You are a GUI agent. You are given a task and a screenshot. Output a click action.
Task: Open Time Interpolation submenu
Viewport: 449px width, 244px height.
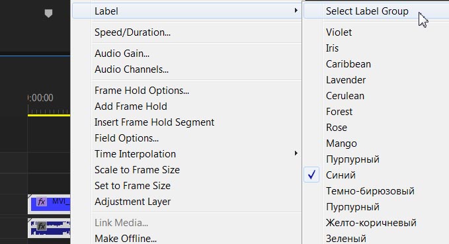click(186, 154)
